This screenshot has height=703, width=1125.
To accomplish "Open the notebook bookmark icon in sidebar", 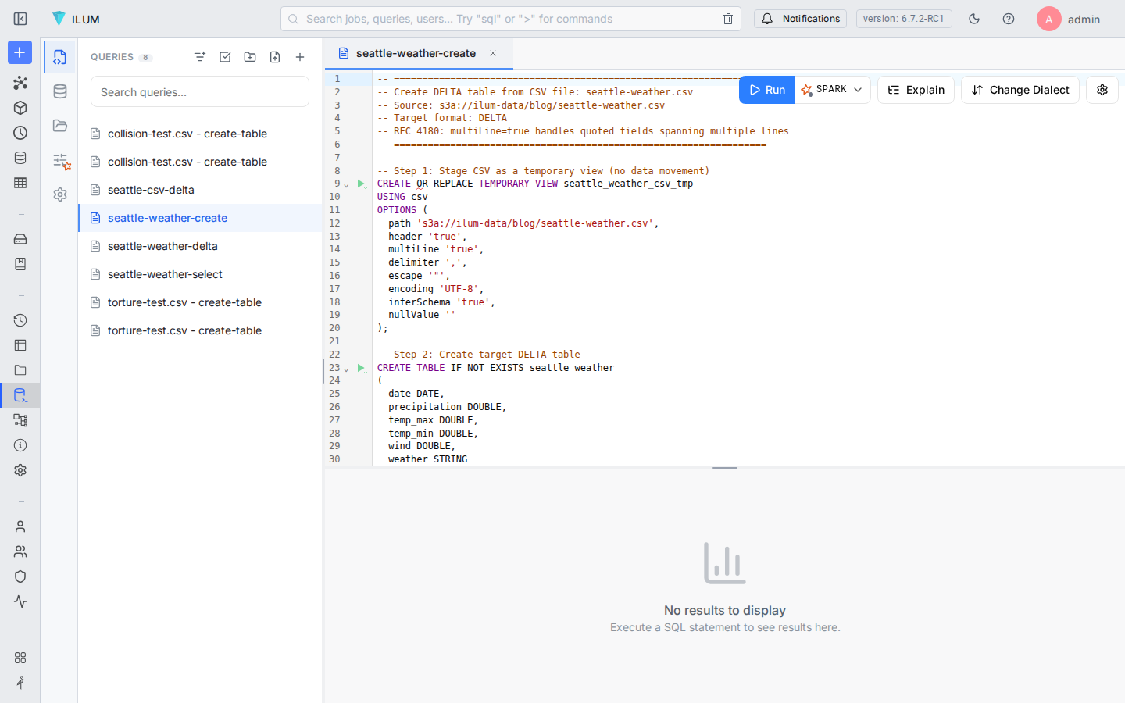I will click(x=20, y=264).
